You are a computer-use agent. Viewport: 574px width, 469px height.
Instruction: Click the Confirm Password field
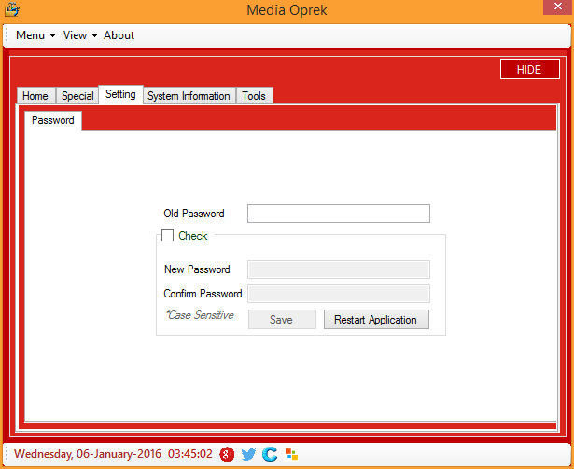click(339, 294)
